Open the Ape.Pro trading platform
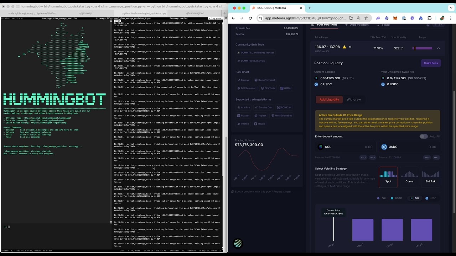The width and height of the screenshot is (456, 256). (244, 107)
